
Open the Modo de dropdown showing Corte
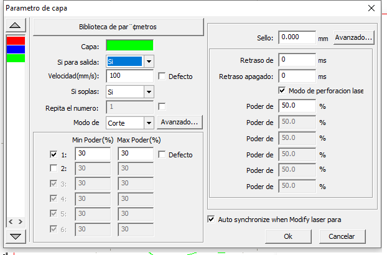click(149, 123)
